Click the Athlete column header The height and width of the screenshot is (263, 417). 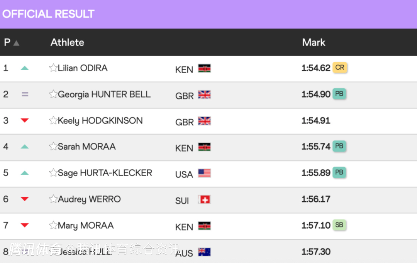pos(67,42)
